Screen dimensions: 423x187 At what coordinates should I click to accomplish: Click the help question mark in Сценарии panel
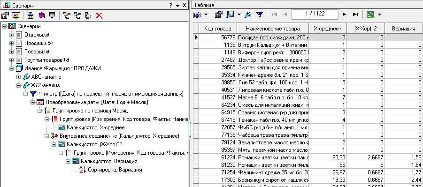170,5
